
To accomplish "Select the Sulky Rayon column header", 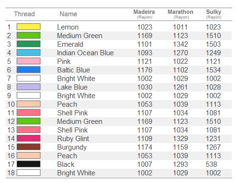I will (214, 14).
